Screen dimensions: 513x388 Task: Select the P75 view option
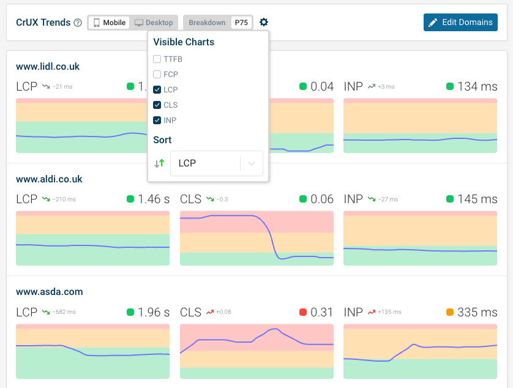coord(241,23)
